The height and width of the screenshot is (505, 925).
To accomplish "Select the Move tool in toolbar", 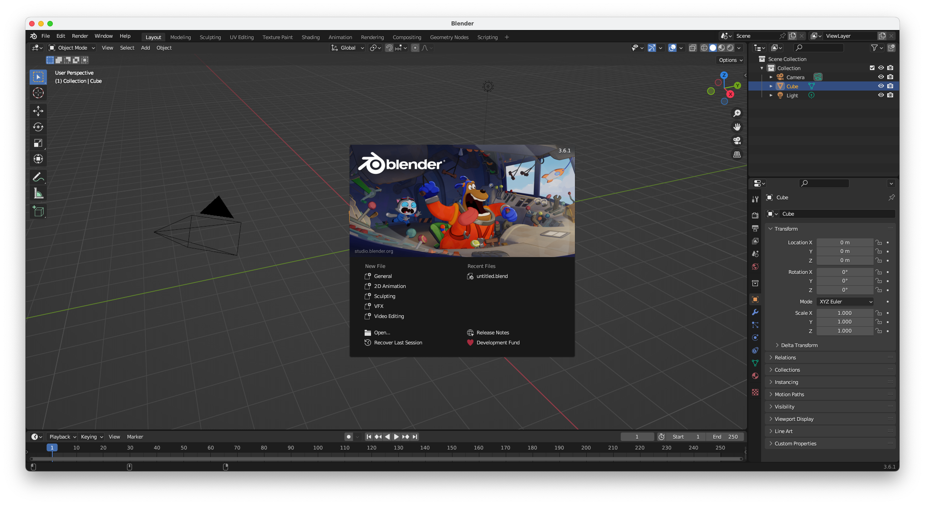I will pos(38,111).
